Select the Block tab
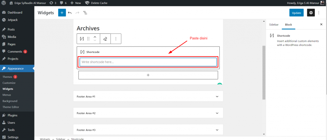 coord(288,25)
